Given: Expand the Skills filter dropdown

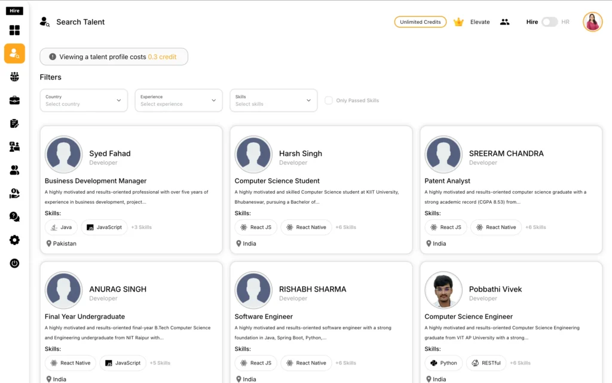Looking at the screenshot, I should (x=273, y=100).
